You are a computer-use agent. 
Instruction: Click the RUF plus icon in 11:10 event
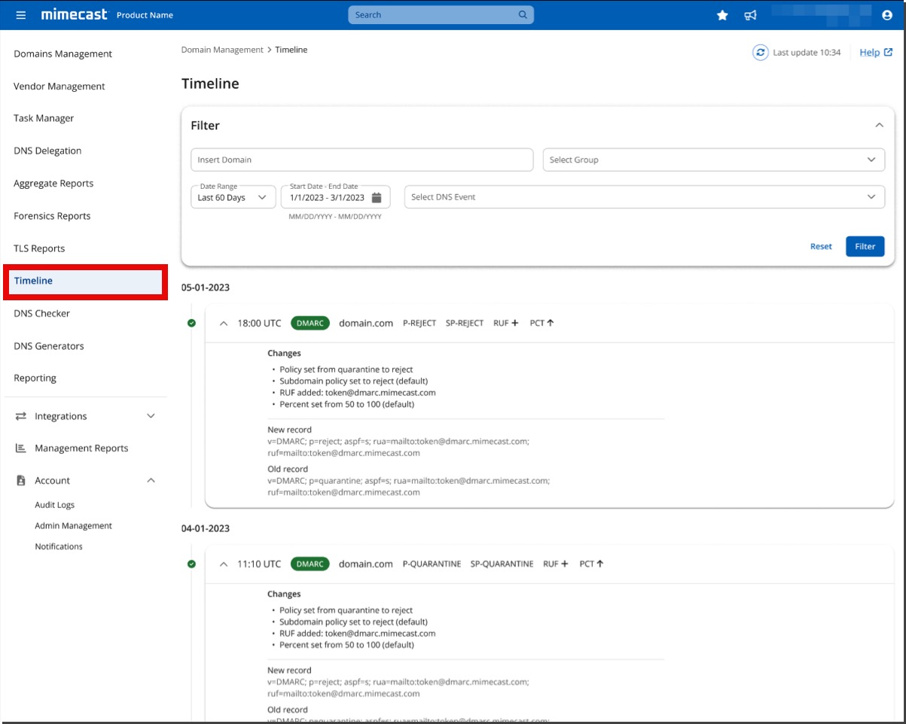click(565, 564)
